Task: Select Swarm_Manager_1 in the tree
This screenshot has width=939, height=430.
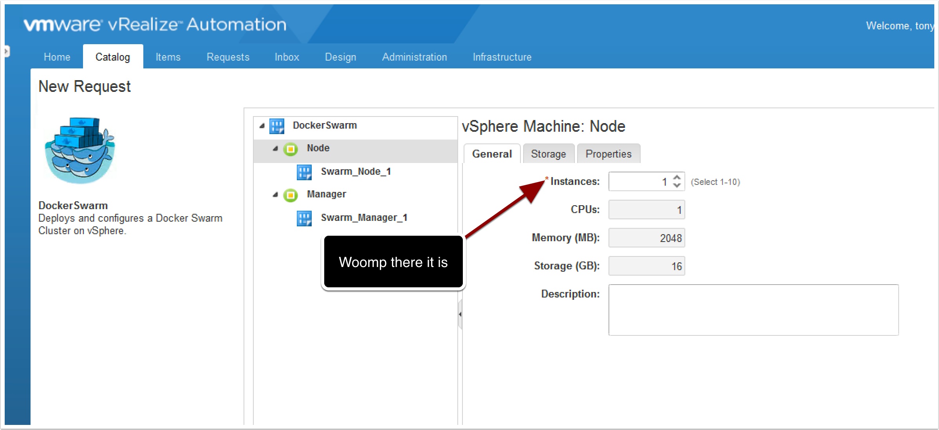Action: coord(364,218)
